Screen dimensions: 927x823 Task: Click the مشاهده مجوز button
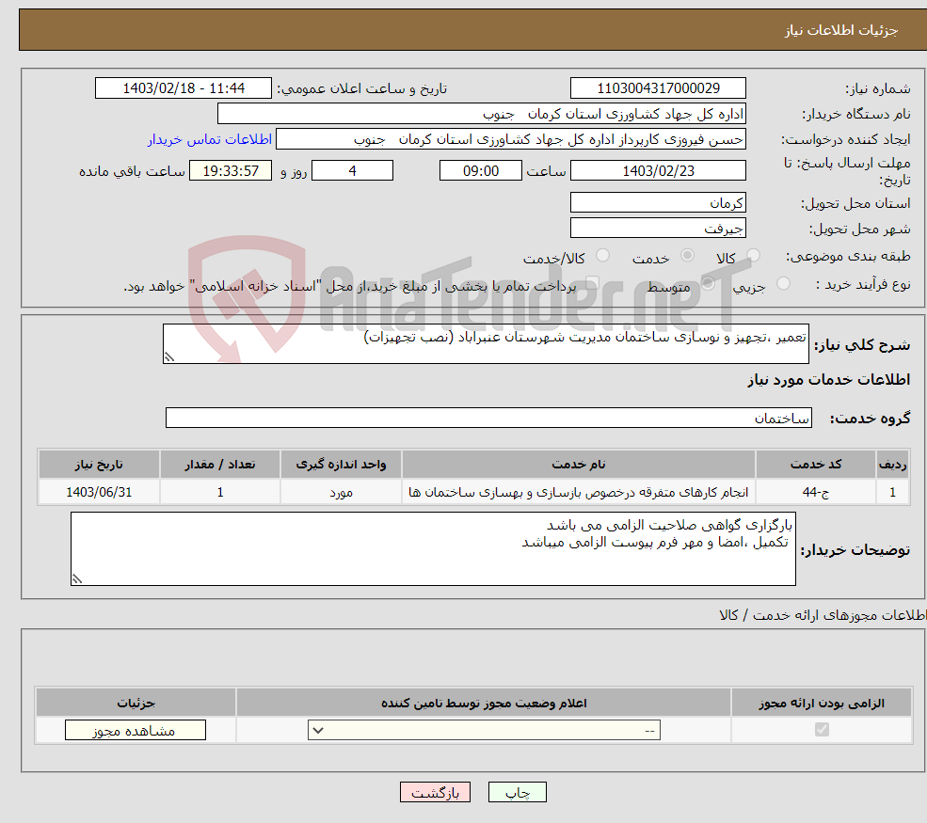(x=136, y=730)
